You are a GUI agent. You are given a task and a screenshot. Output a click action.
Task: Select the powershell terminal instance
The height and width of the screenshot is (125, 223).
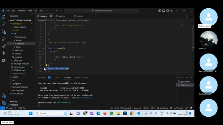pos(185,82)
